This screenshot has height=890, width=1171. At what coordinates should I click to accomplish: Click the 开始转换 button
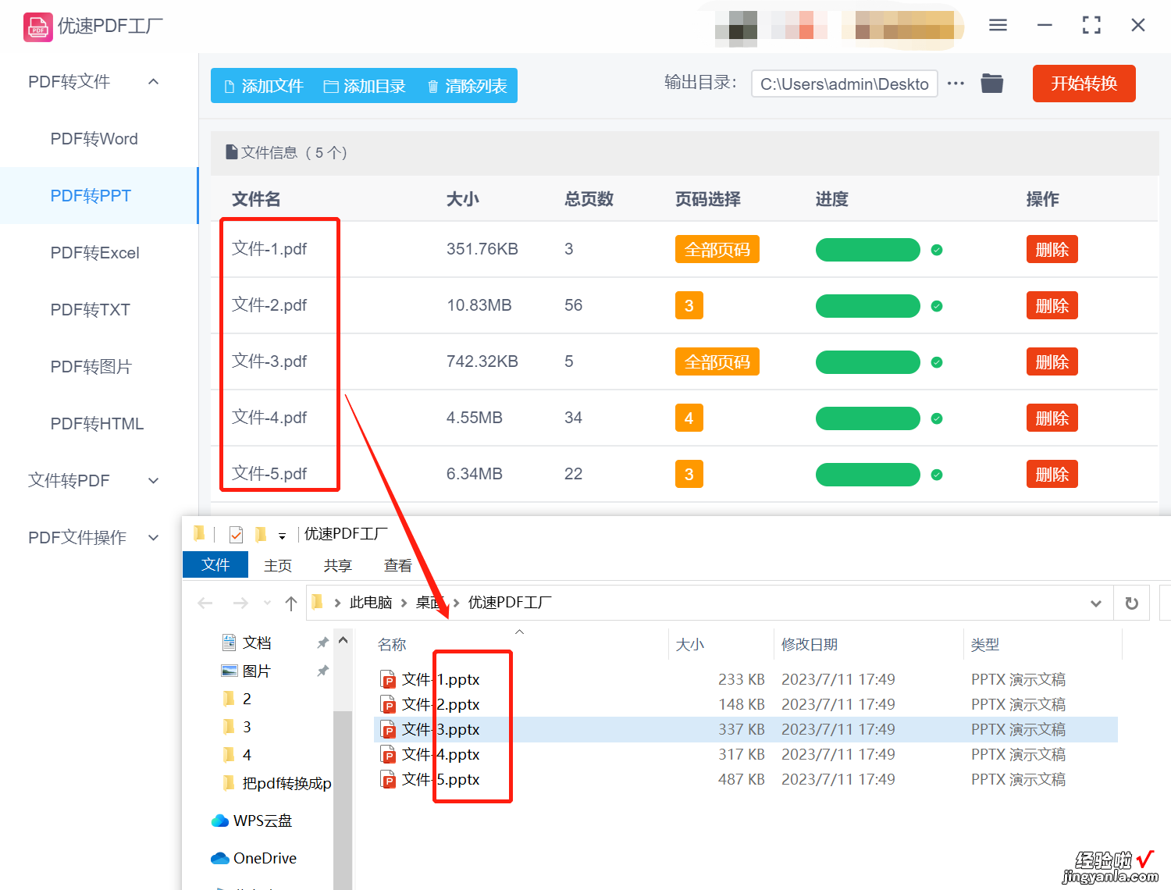1084,84
